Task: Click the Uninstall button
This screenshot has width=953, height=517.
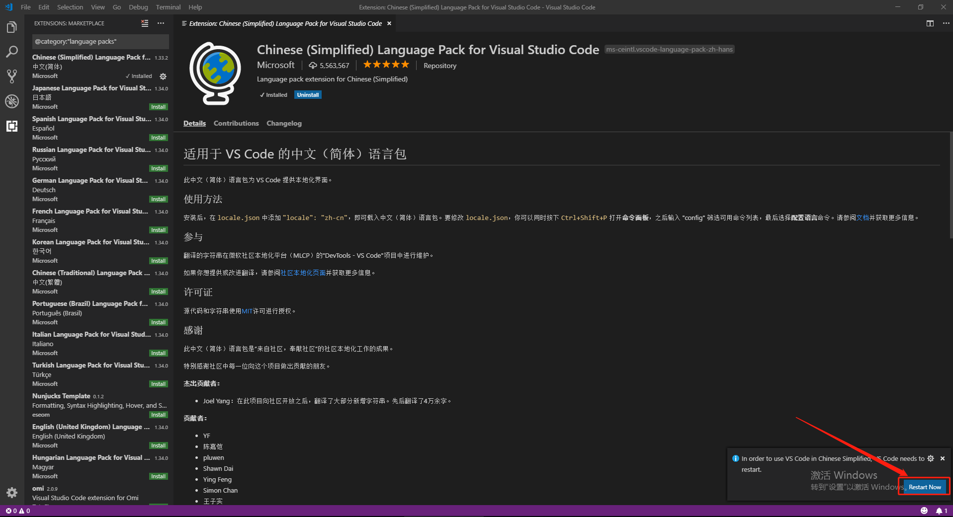Action: (x=308, y=95)
